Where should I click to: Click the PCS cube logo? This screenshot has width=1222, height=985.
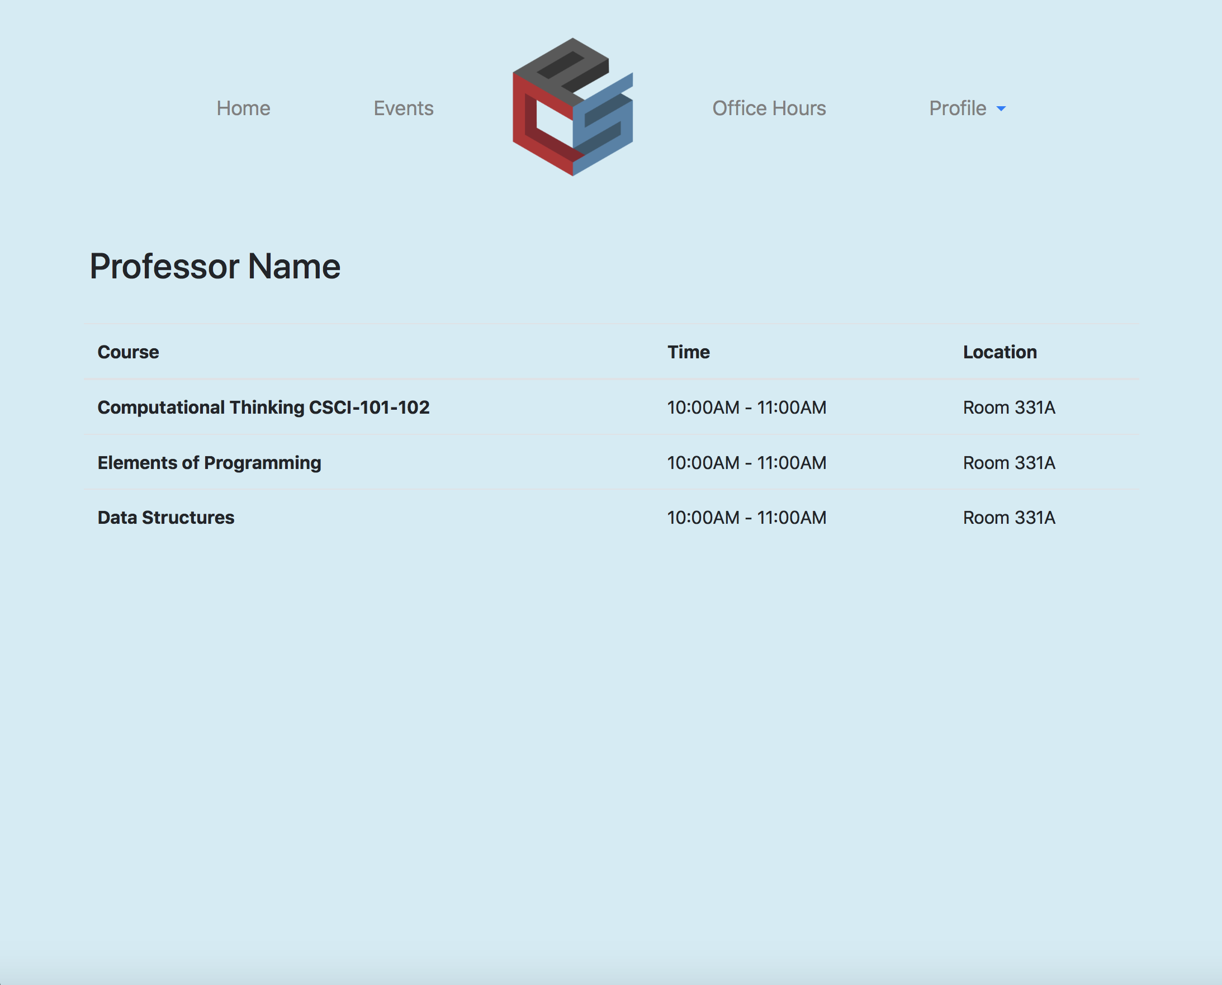pos(572,107)
